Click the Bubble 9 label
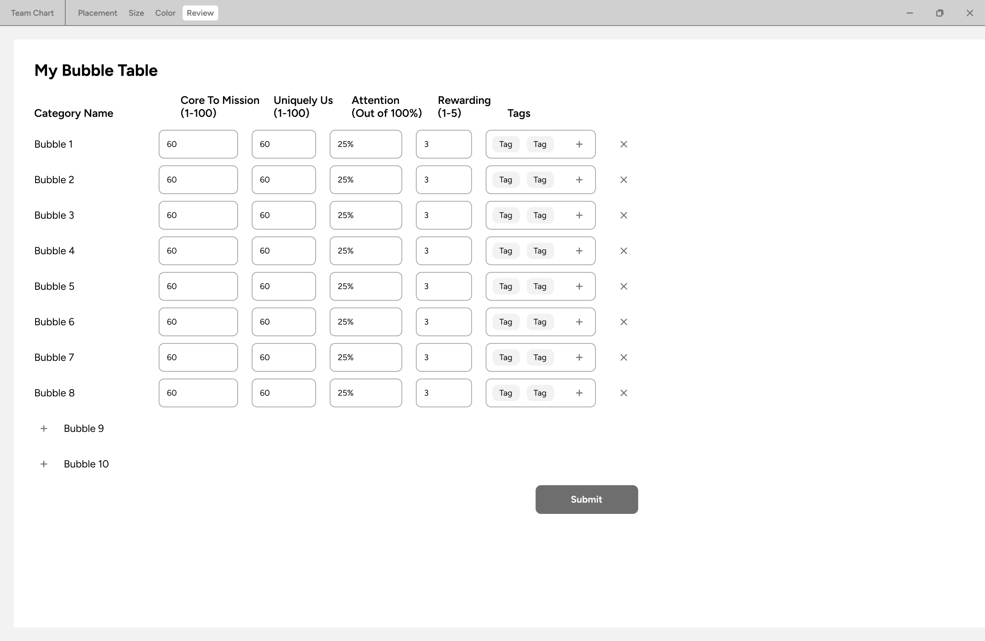 pyautogui.click(x=84, y=429)
